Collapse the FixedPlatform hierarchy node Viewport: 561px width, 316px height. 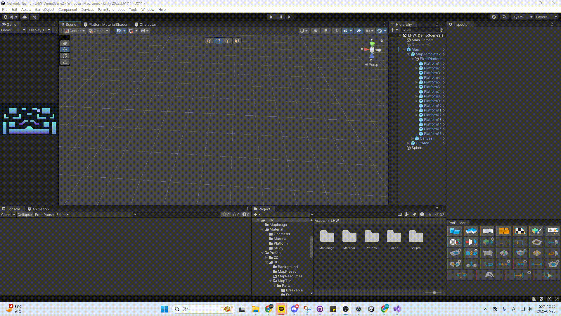click(x=413, y=59)
